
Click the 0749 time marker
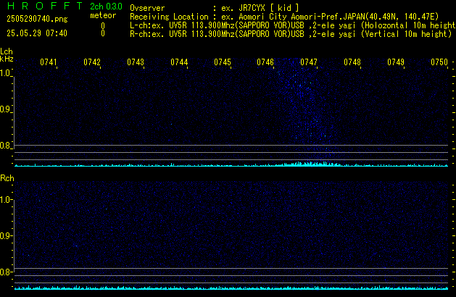tap(396, 62)
